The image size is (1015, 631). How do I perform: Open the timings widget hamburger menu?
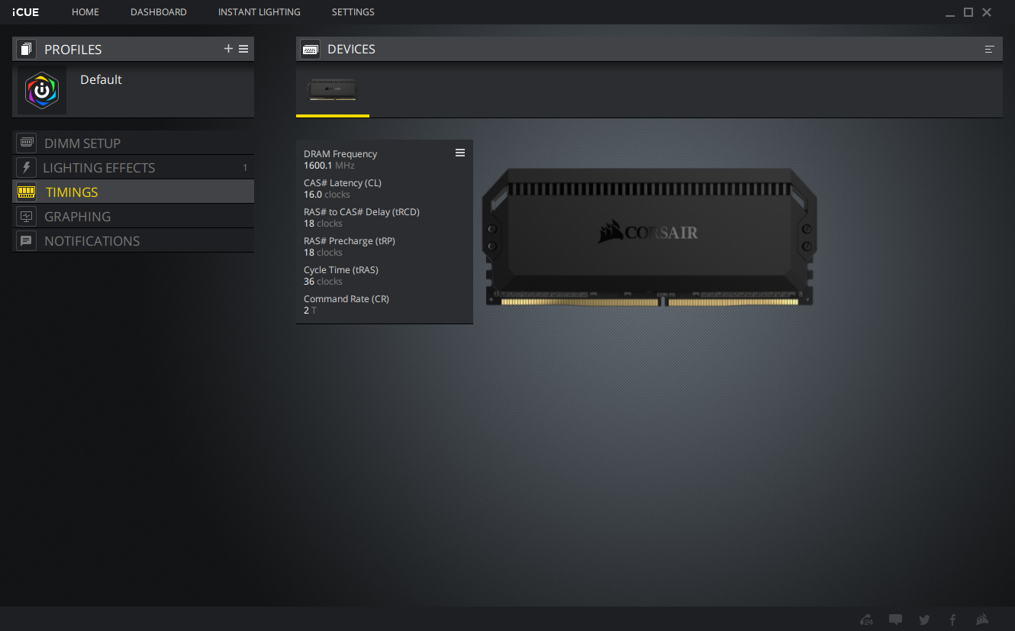tap(460, 153)
